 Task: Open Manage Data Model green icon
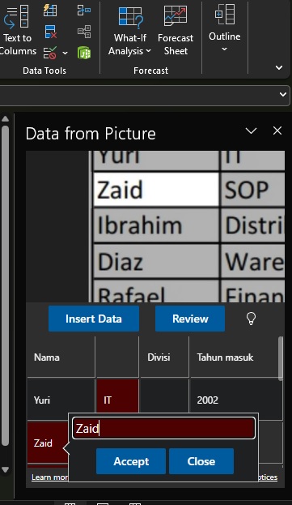84,53
